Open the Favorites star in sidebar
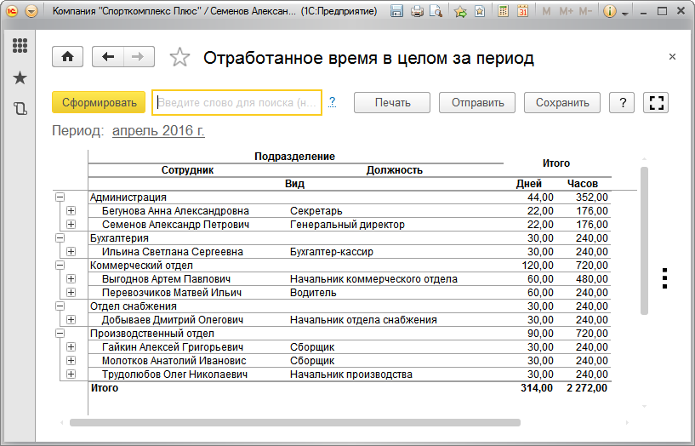 tap(20, 78)
